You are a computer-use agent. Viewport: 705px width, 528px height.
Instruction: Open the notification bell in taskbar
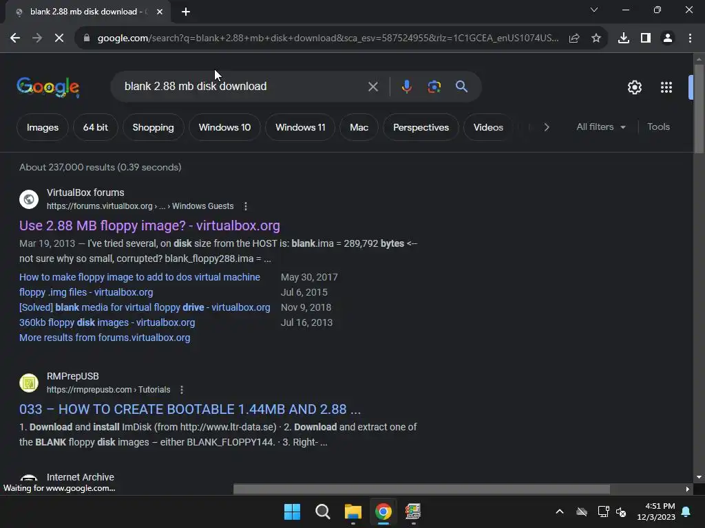click(686, 511)
